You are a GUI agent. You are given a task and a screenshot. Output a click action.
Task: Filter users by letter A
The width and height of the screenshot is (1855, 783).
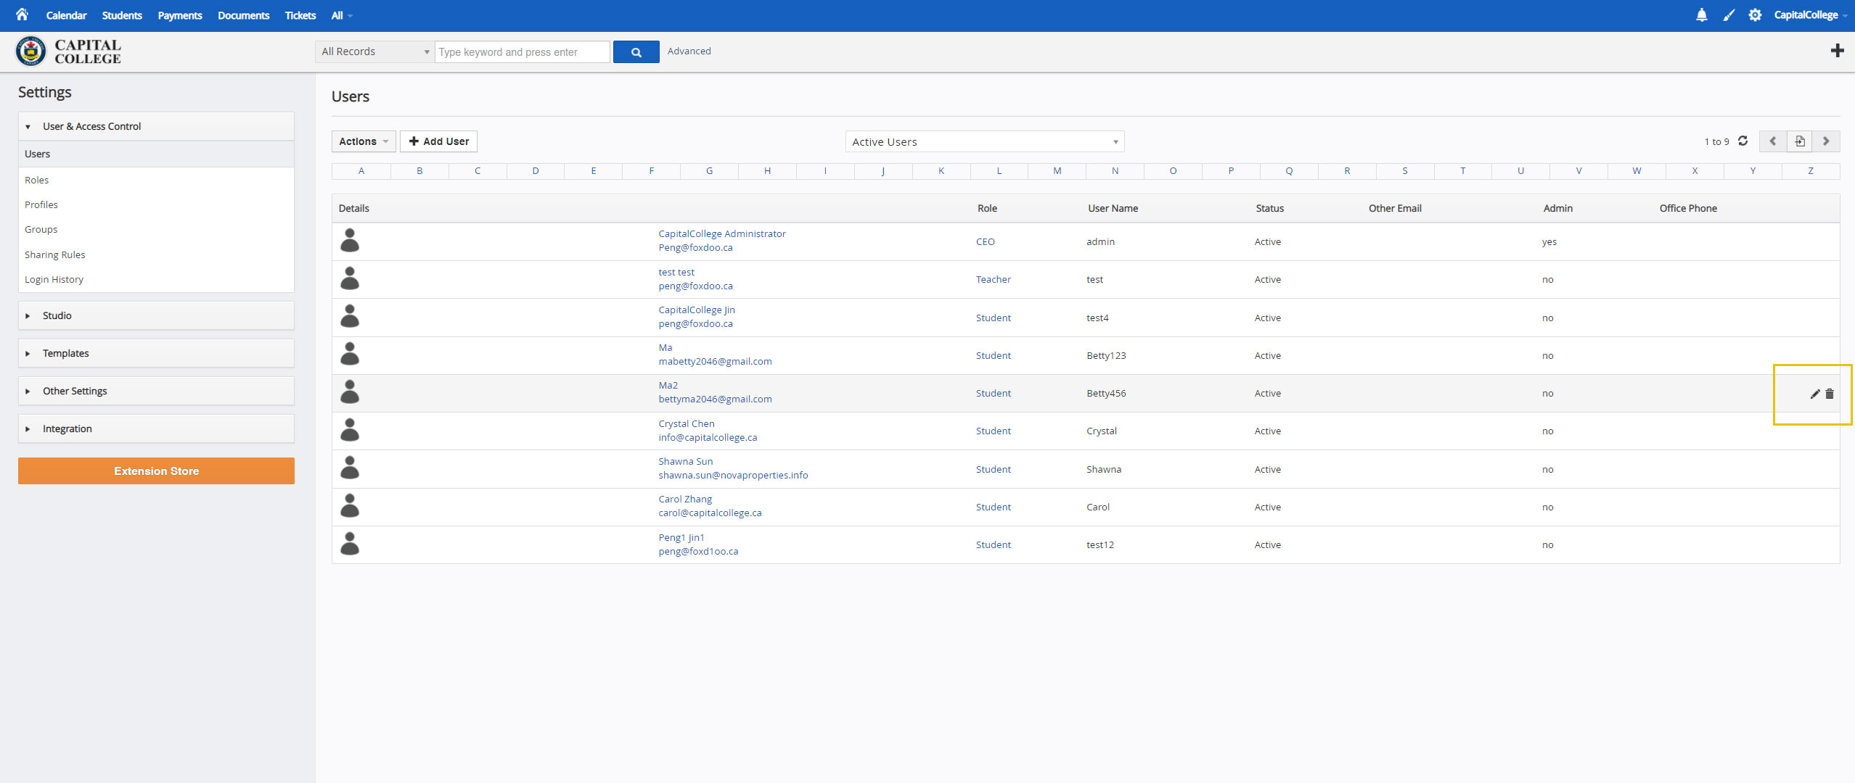tap(361, 171)
